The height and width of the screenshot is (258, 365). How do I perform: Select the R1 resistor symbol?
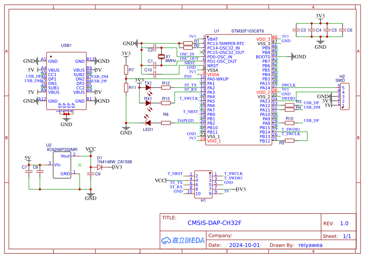(x=188, y=43)
